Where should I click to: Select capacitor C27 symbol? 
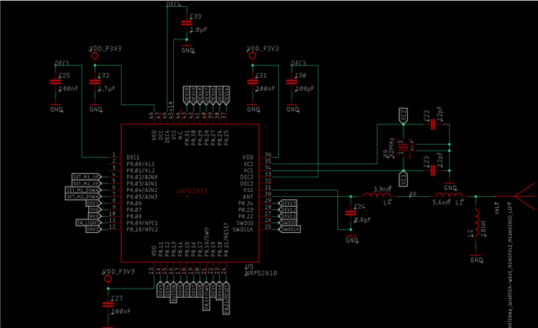point(108,304)
